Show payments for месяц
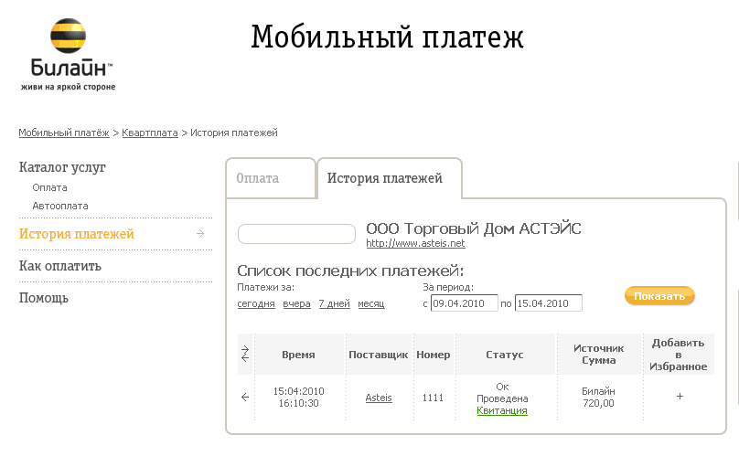This screenshot has width=739, height=467. pos(370,303)
